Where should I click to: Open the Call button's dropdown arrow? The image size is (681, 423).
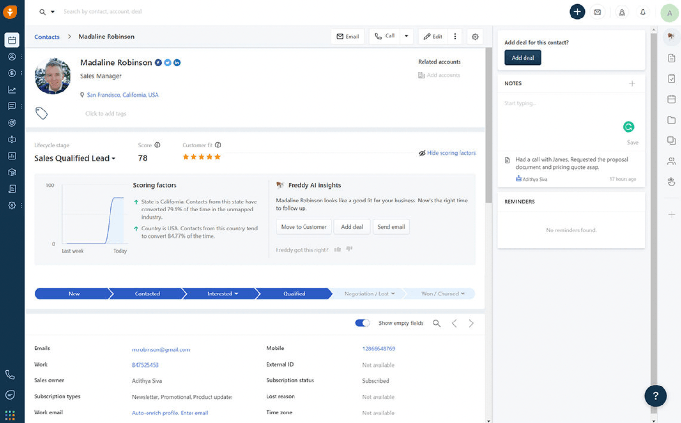point(406,36)
